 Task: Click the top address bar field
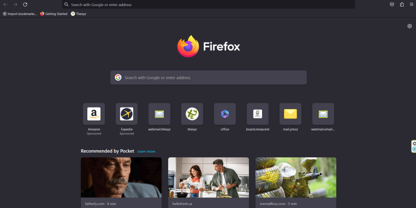[x=208, y=4]
